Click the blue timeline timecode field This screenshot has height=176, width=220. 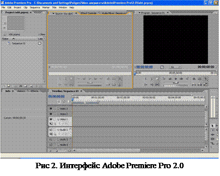click(56, 96)
